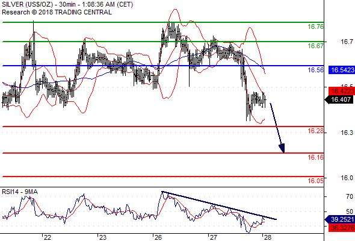Click the 16.67 green resistance label
The image size is (355, 241).
coord(315,46)
